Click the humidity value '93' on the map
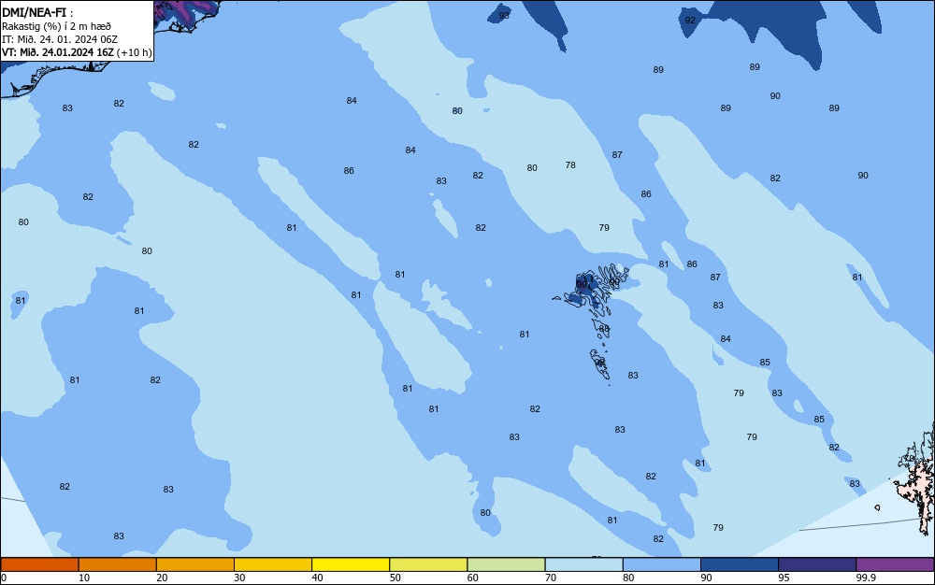Viewport: 935px width, 585px height. [x=505, y=16]
